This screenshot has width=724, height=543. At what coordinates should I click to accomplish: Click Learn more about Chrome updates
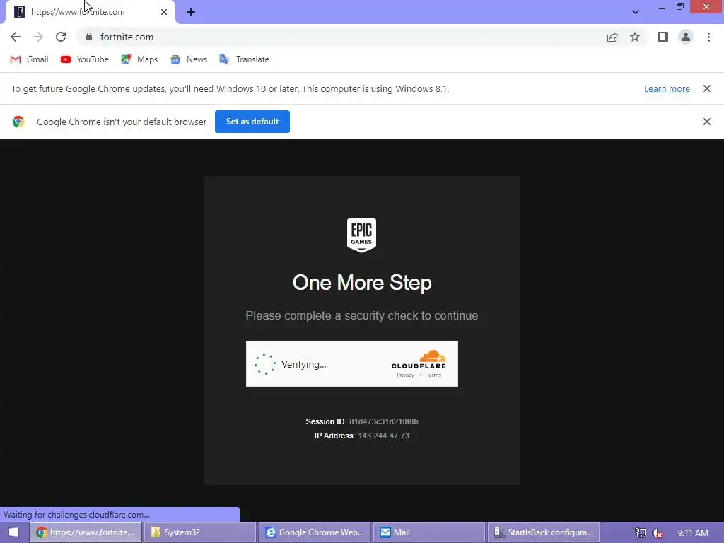(667, 88)
